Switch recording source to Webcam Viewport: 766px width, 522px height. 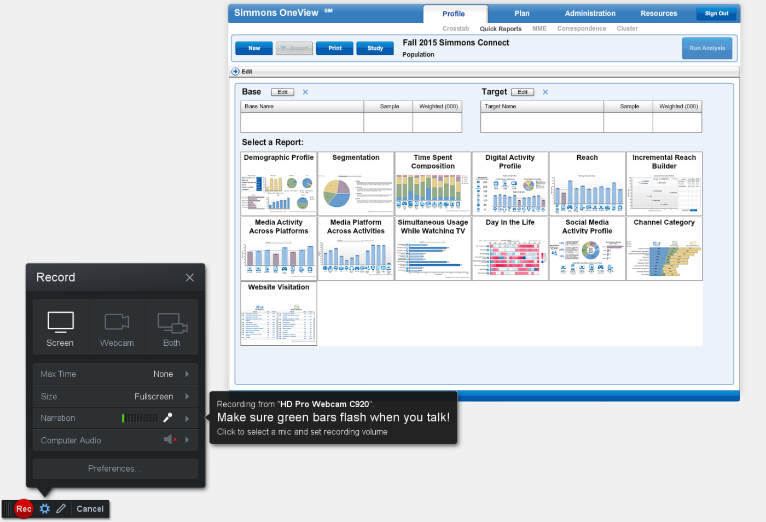[116, 327]
